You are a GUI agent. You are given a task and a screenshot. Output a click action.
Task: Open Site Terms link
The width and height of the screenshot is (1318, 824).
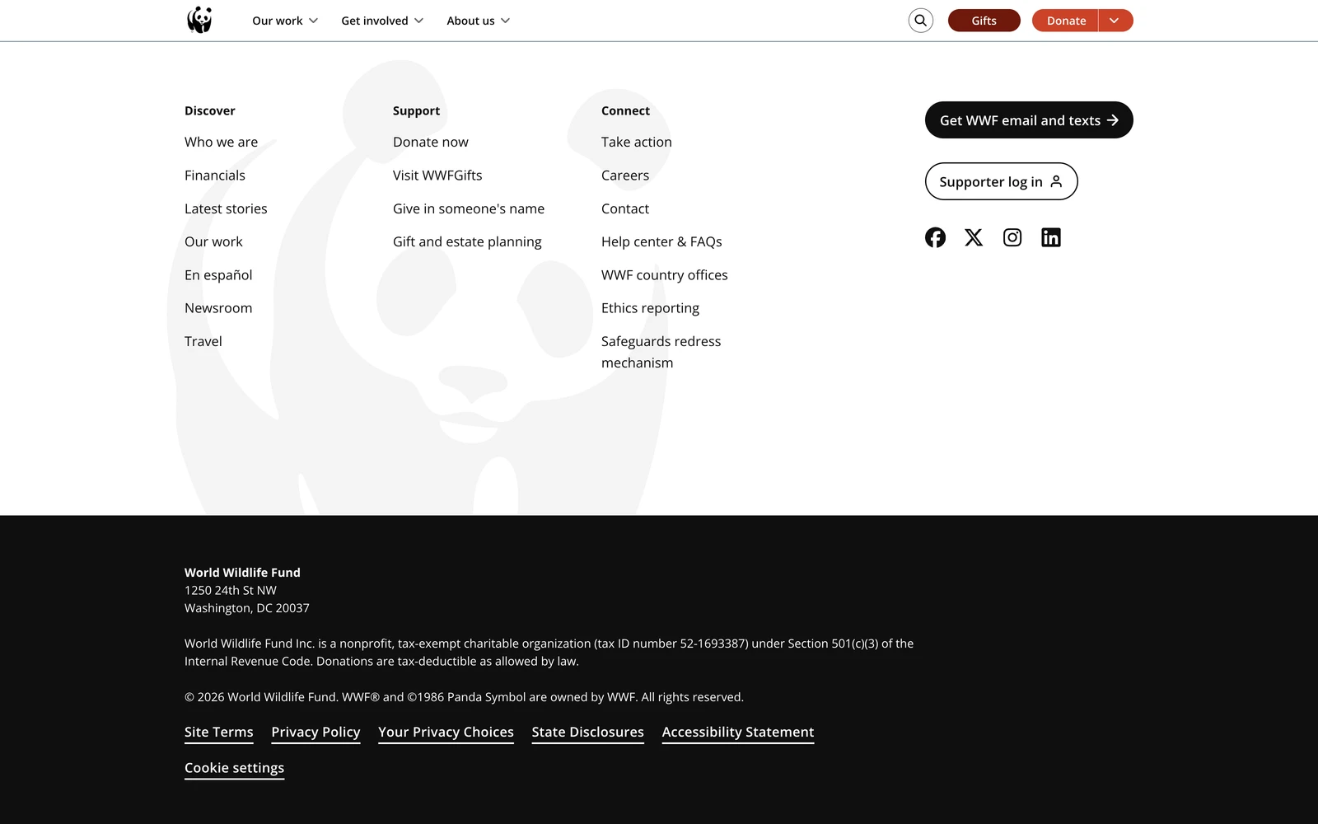coord(219,733)
